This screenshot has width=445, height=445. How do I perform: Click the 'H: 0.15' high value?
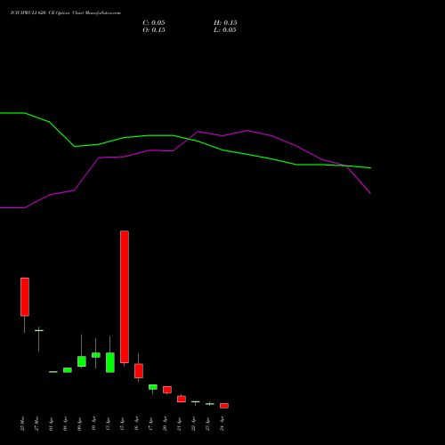(225, 23)
